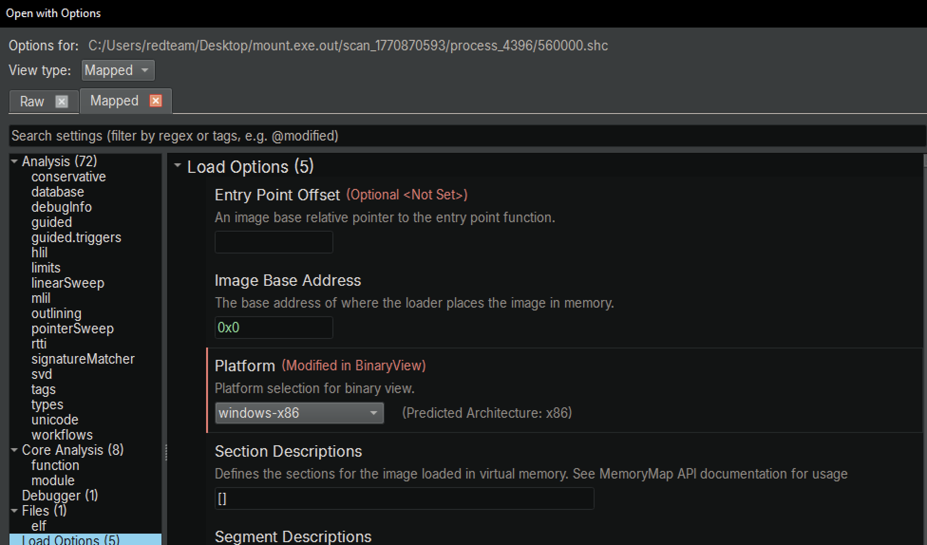927x545 pixels.
Task: Close the Mapped tab with its red X icon
Action: tap(156, 101)
